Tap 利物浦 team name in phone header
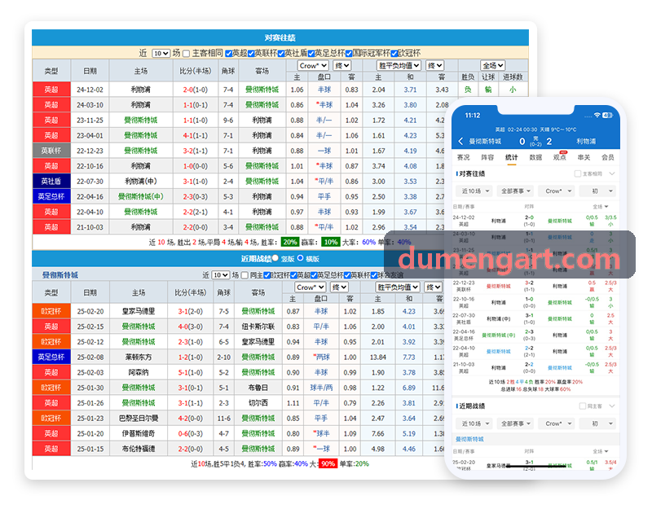 pyautogui.click(x=586, y=141)
